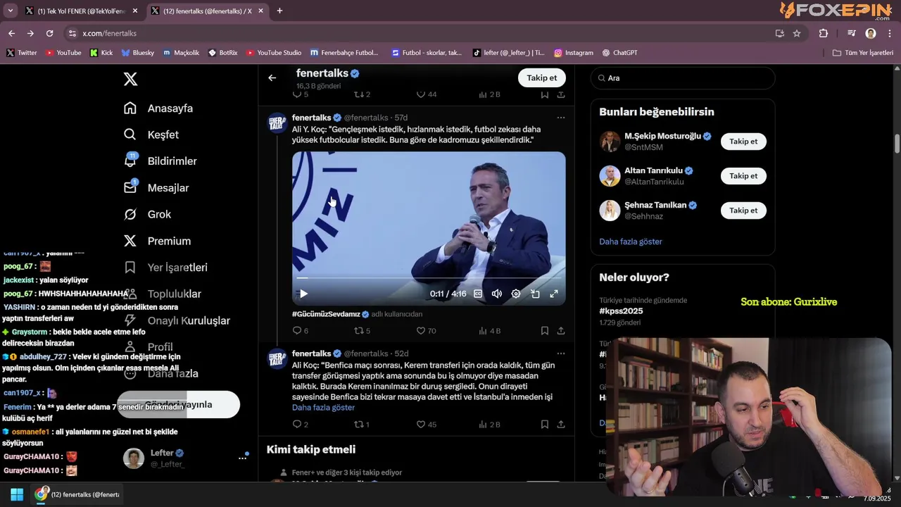Expand video to fullscreen
The height and width of the screenshot is (507, 901).
pyautogui.click(x=554, y=294)
